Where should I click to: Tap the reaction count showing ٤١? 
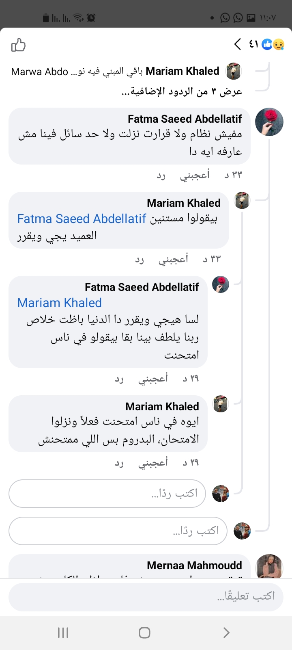coord(253,45)
